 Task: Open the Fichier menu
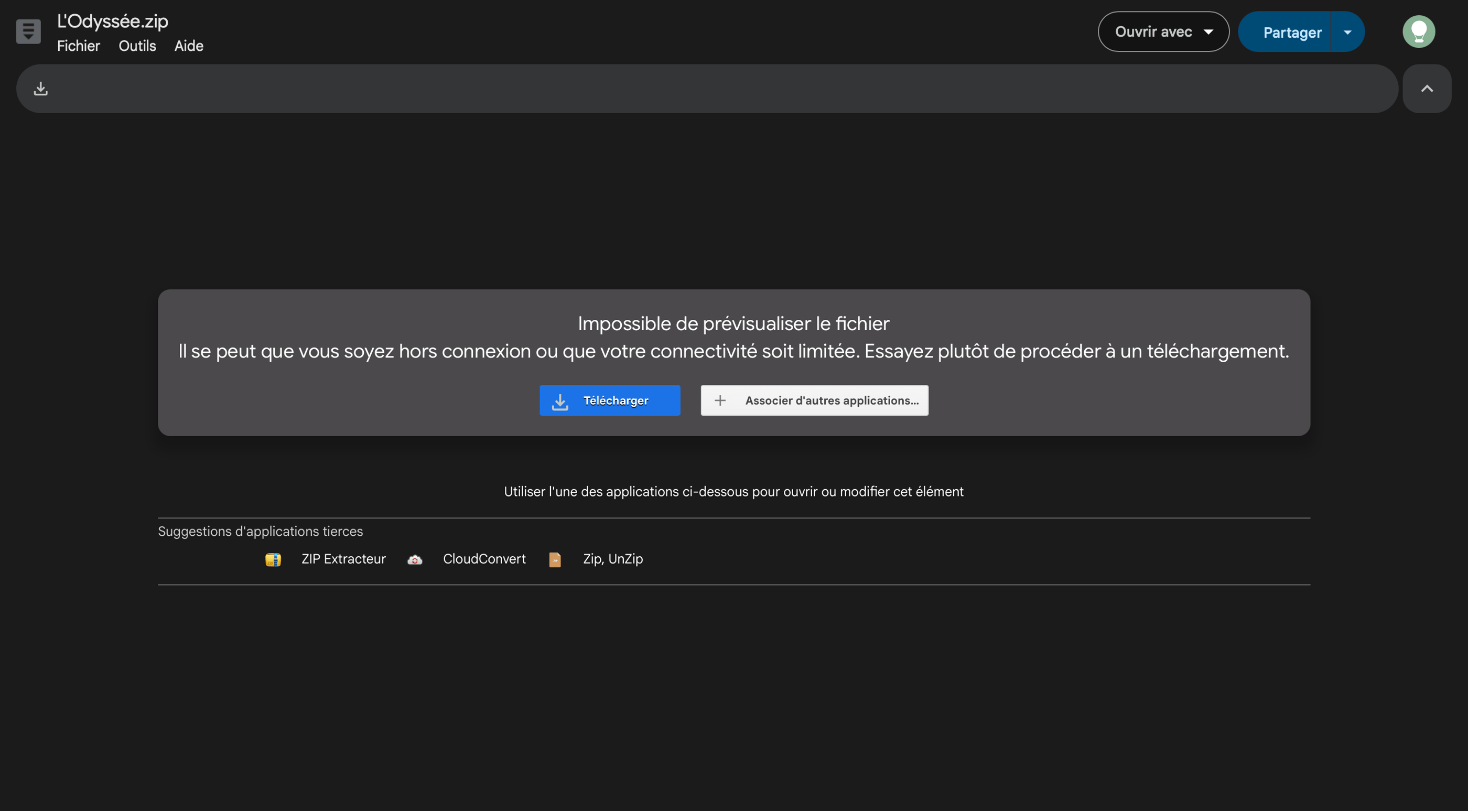78,46
